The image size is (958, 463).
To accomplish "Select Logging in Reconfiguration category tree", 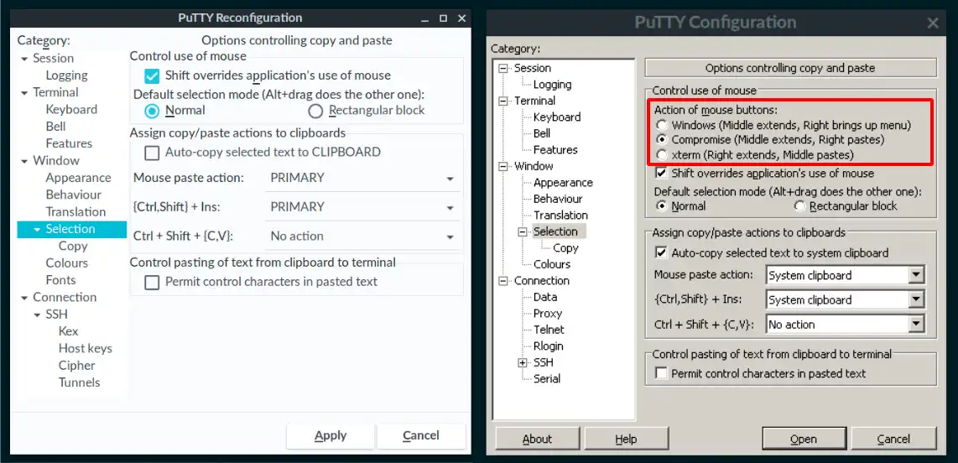I will 66,75.
